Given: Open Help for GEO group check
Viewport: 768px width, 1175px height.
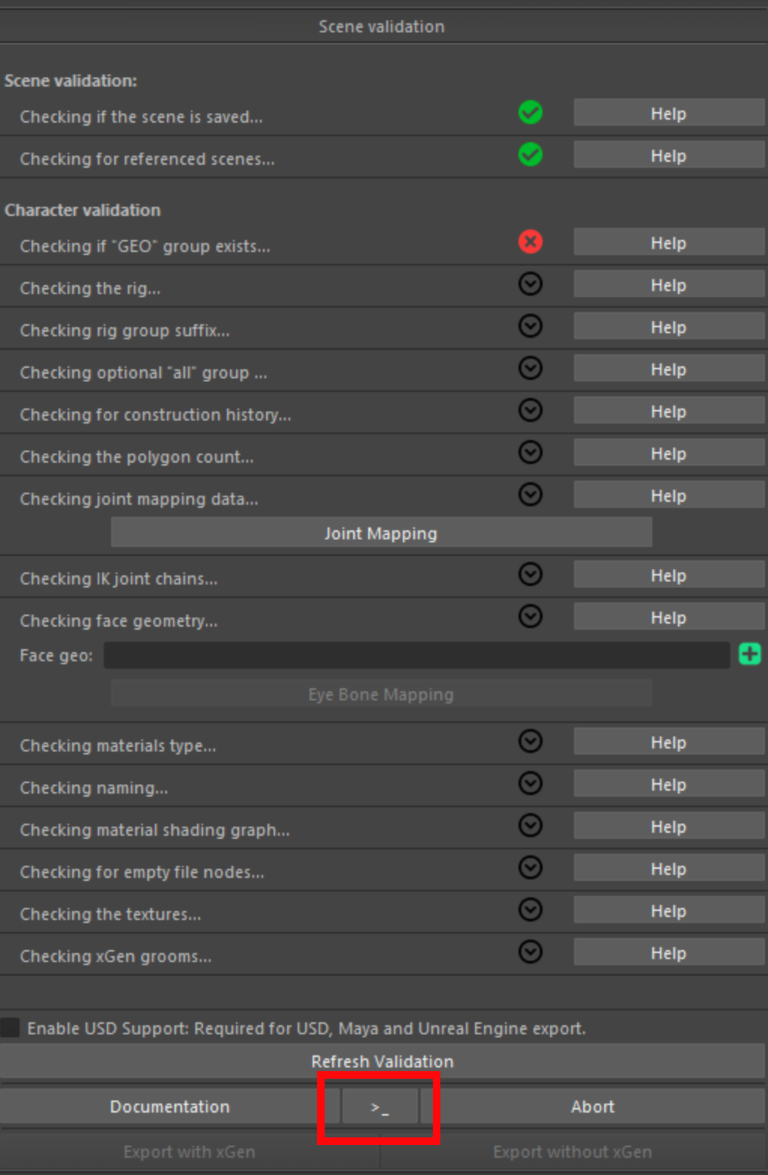Looking at the screenshot, I should 668,244.
